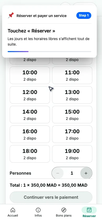102x221 pixels.
Task: Select the 16:00 time slot
Action: 30,134
